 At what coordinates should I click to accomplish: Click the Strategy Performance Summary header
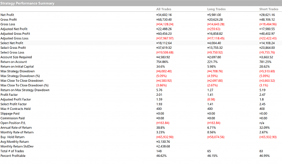point(28,3)
